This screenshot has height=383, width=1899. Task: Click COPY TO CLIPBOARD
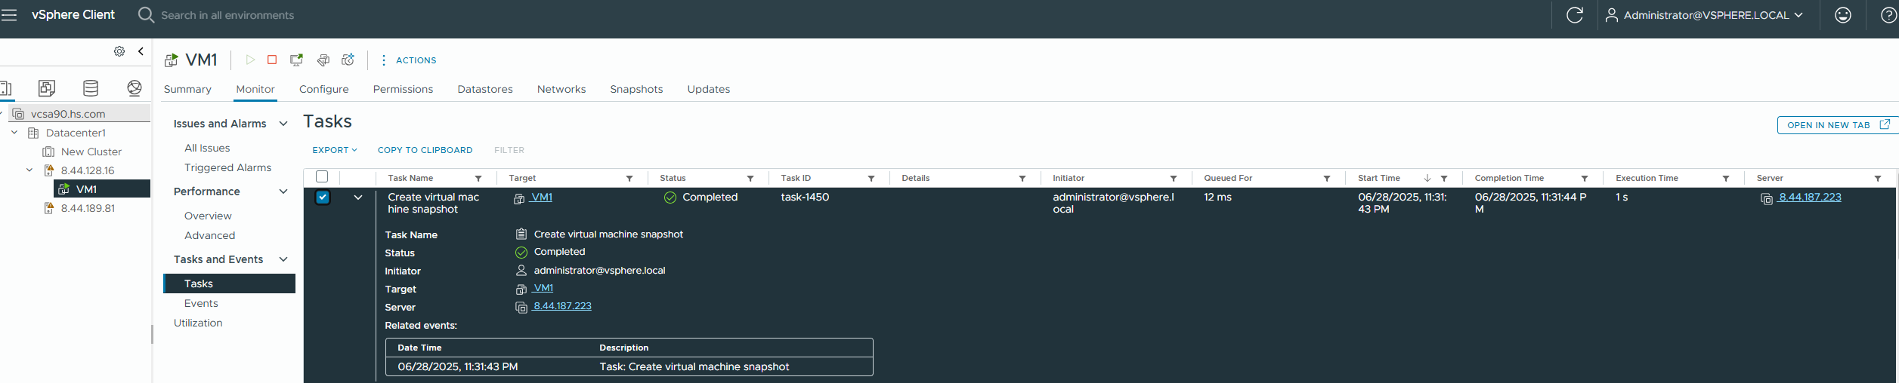[x=425, y=150]
